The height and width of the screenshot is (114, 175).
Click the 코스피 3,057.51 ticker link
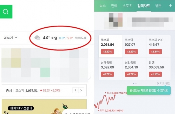[x=27, y=90]
